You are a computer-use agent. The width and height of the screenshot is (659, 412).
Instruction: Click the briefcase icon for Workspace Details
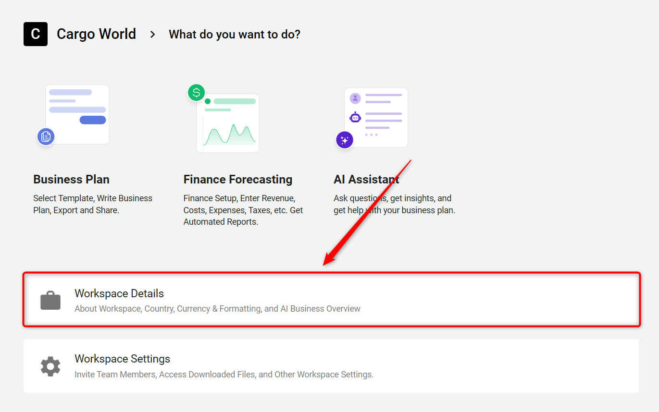coord(50,301)
